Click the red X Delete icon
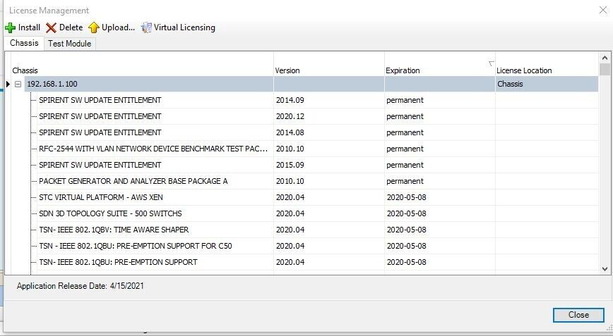 point(51,28)
